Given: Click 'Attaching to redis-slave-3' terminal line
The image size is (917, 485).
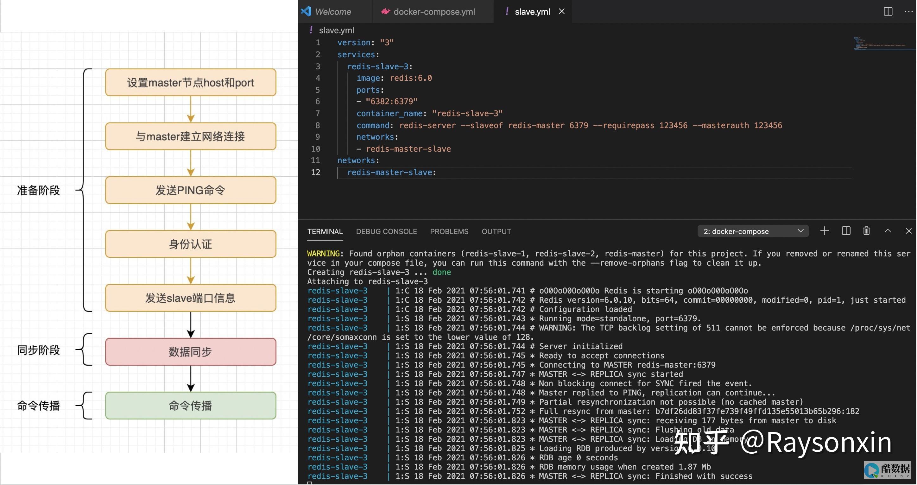Looking at the screenshot, I should [x=367, y=281].
